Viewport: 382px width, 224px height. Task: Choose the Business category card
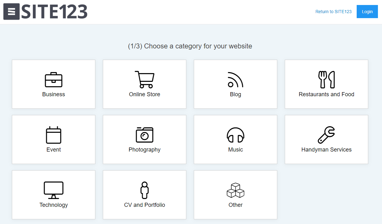(x=53, y=84)
